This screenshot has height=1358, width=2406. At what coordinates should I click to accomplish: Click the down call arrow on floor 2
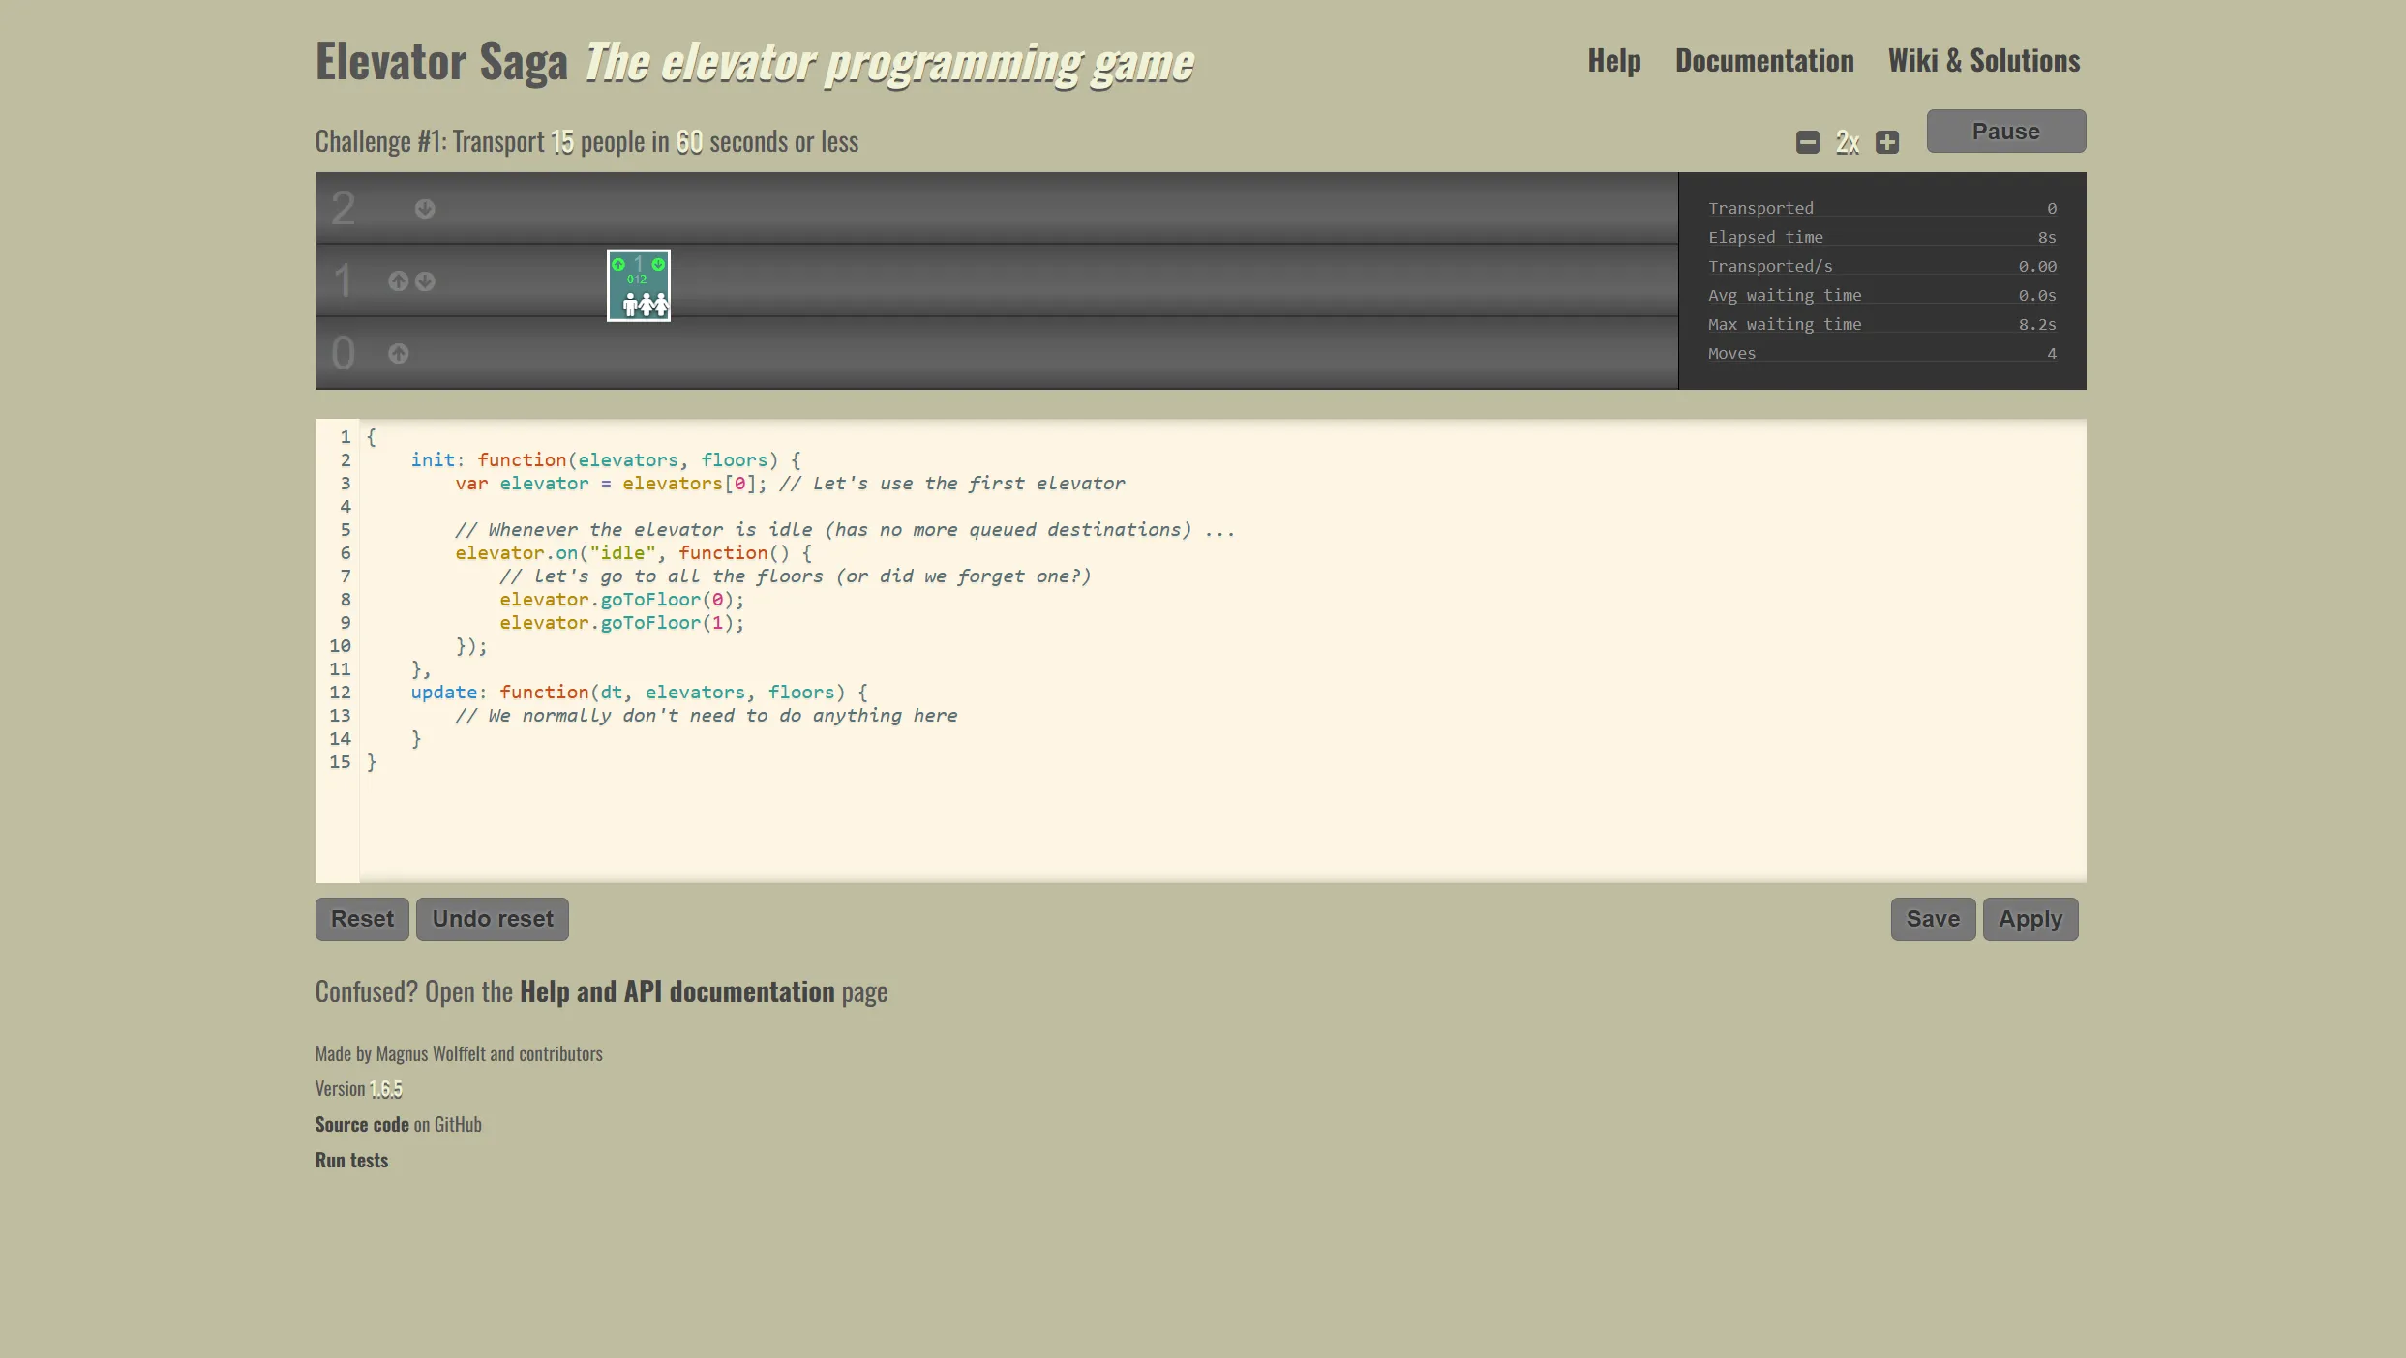coord(425,209)
